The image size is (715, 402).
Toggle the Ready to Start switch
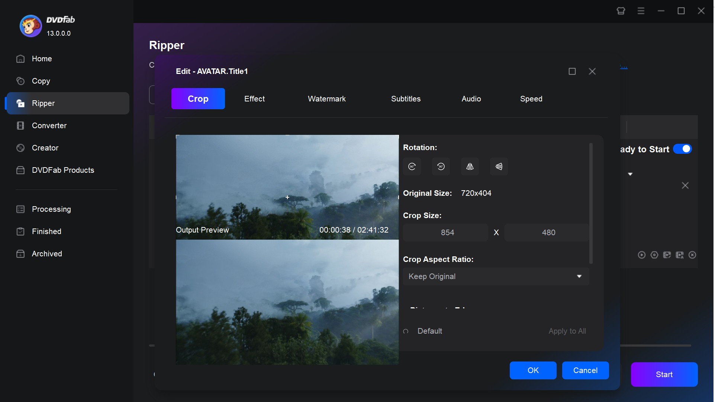click(x=683, y=149)
